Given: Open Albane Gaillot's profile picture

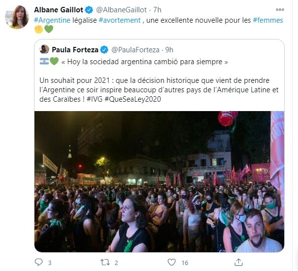Looking at the screenshot, I should 17,17.
